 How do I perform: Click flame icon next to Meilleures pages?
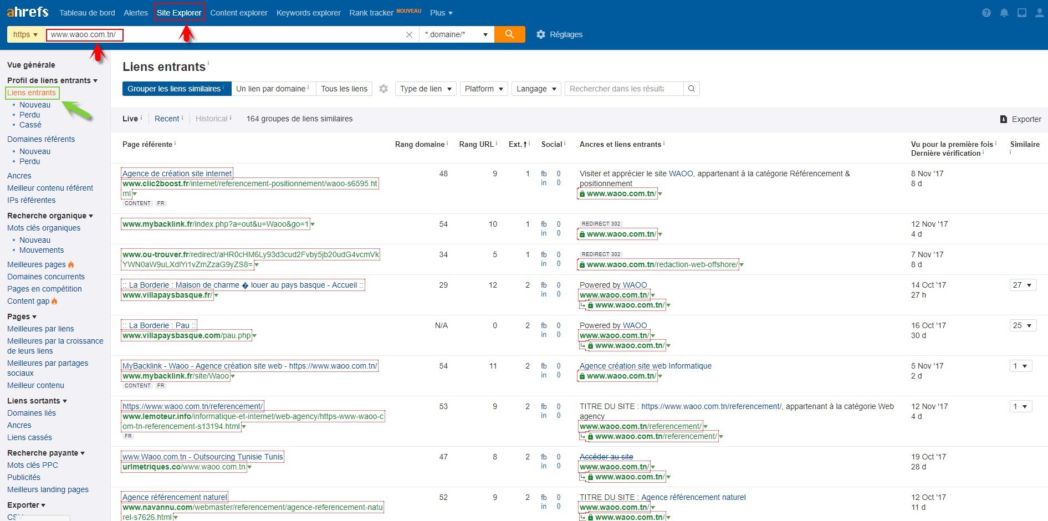click(71, 264)
